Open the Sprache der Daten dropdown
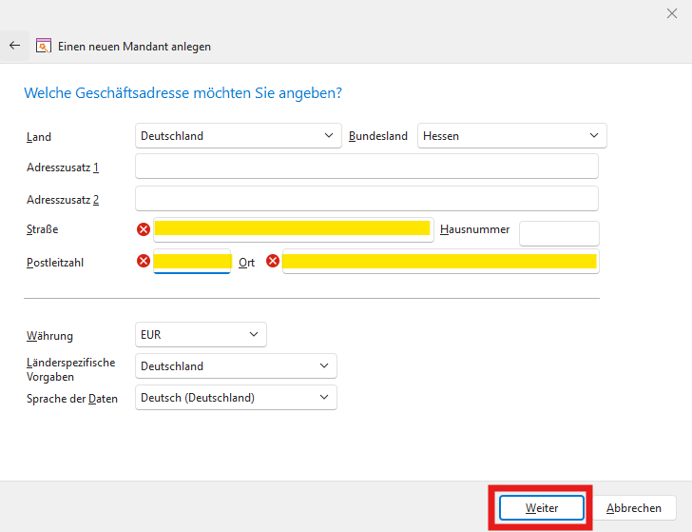The width and height of the screenshot is (692, 532). pos(236,398)
